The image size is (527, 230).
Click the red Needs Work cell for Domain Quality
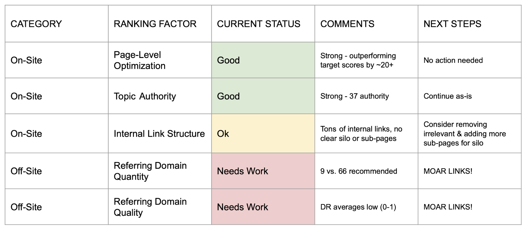pos(263,207)
